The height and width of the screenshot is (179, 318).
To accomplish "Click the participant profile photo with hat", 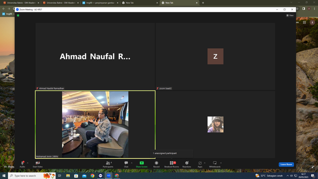I will tap(215, 124).
